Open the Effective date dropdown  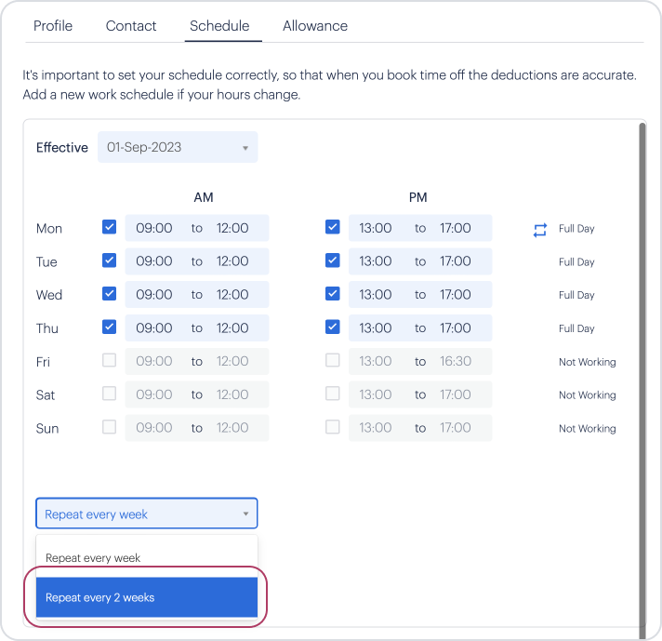click(177, 147)
